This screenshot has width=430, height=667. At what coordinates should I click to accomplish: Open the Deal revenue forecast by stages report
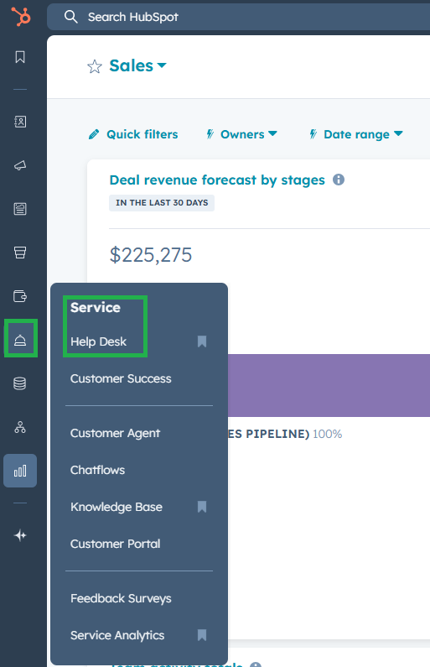pos(217,180)
